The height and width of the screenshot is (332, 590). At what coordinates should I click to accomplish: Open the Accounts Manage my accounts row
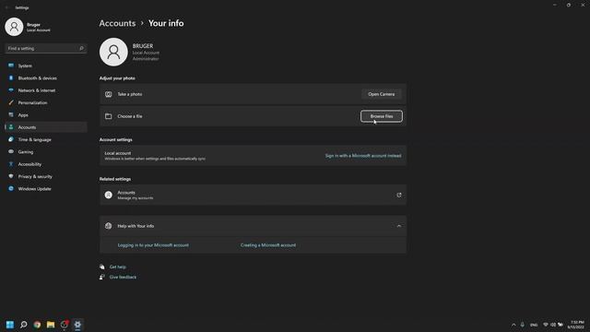[253, 195]
